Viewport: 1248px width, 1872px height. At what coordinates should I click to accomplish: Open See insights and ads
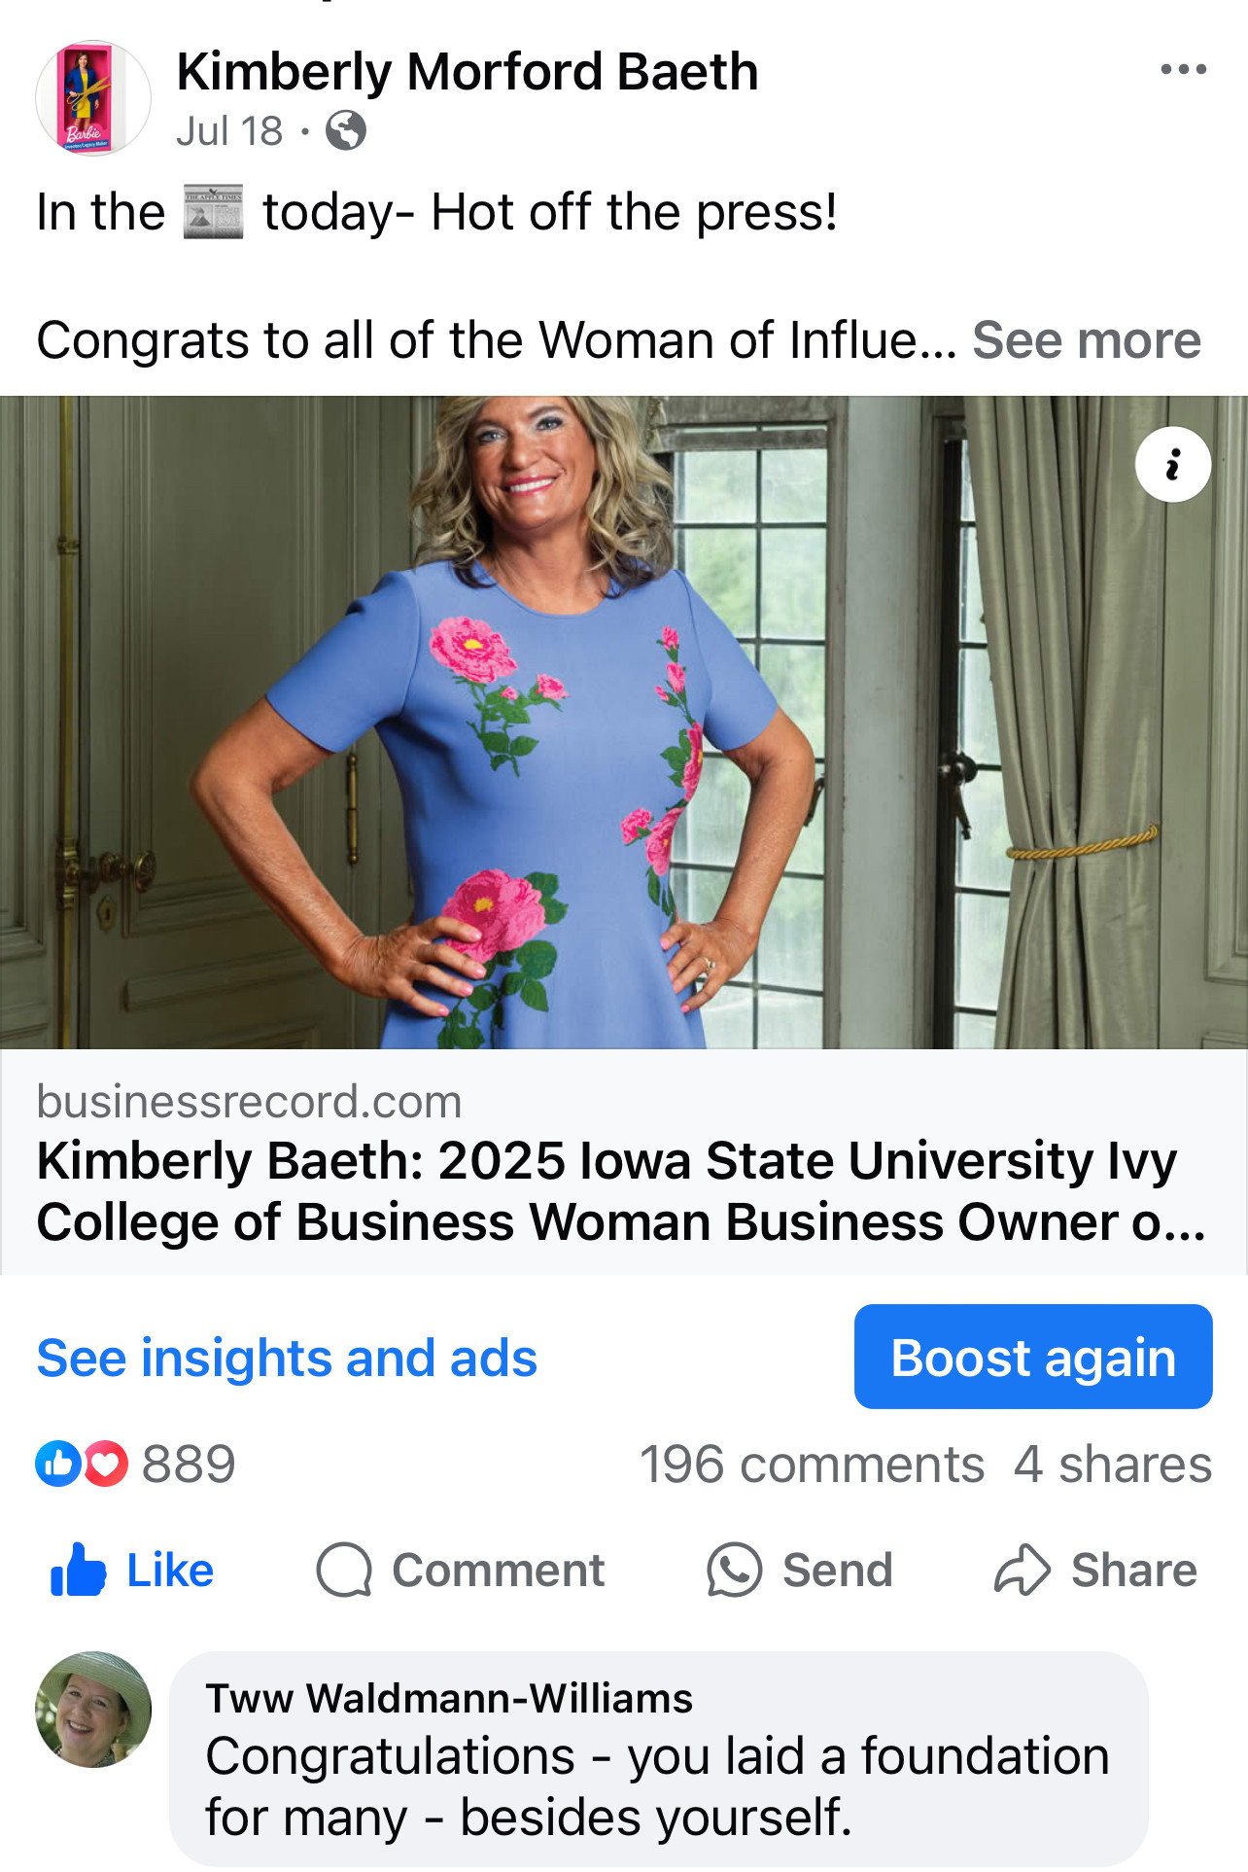287,1358
